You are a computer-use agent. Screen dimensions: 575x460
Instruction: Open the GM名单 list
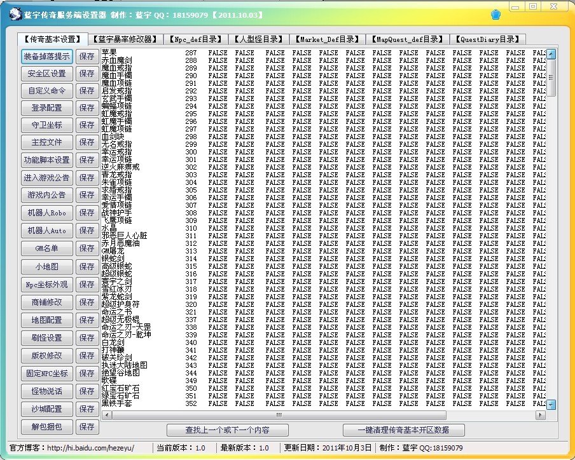tap(47, 248)
